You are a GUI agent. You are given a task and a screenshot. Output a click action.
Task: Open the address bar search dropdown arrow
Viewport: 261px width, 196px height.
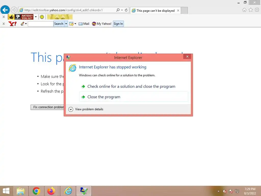[x=122, y=10]
